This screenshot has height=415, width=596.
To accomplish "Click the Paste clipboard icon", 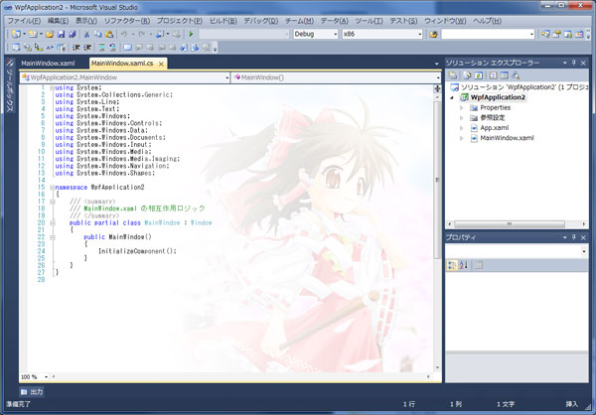I will 109,34.
